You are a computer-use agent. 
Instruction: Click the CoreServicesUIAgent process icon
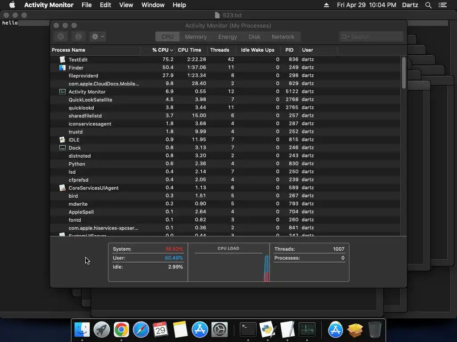62,188
